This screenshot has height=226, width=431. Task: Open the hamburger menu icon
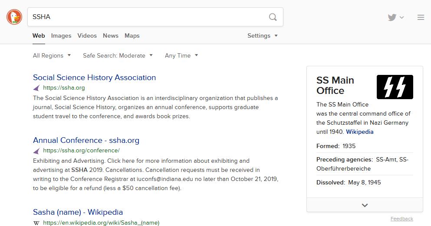pyautogui.click(x=421, y=17)
